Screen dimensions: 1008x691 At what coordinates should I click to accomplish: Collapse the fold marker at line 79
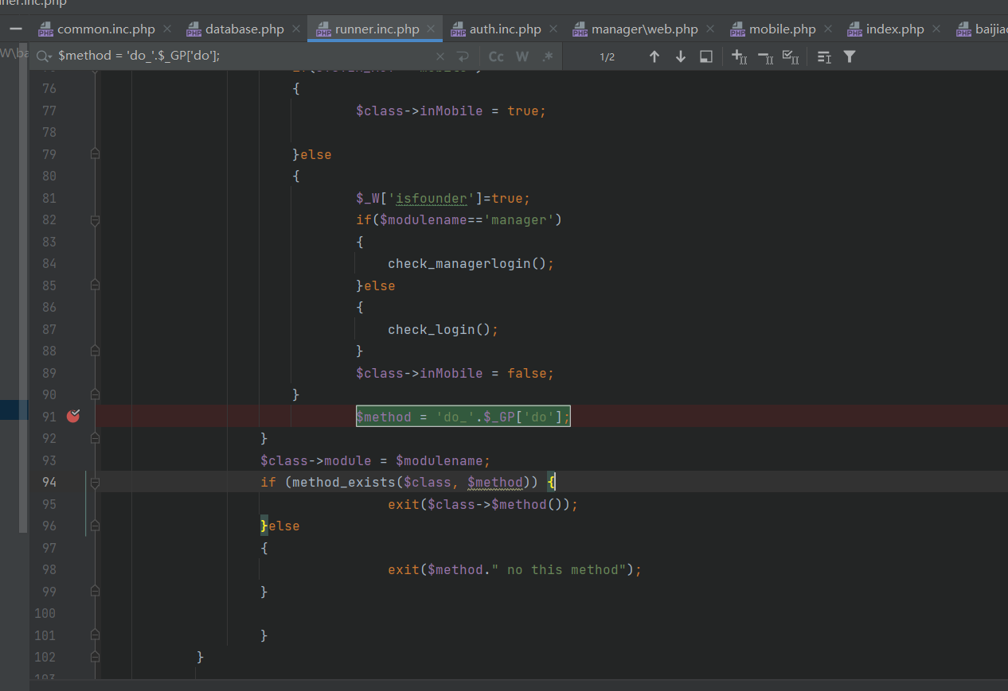[x=95, y=154]
